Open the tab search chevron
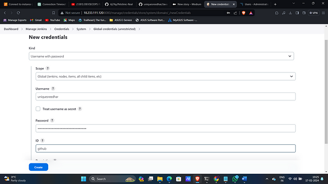 [294, 4]
